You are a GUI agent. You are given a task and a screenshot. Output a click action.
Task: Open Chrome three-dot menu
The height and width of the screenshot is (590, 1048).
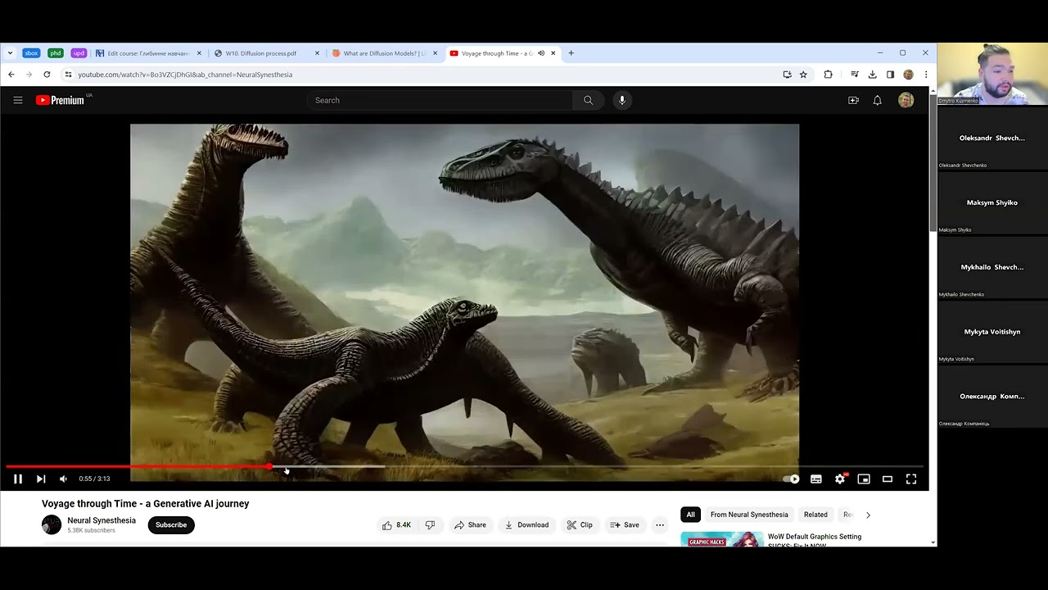click(x=926, y=75)
